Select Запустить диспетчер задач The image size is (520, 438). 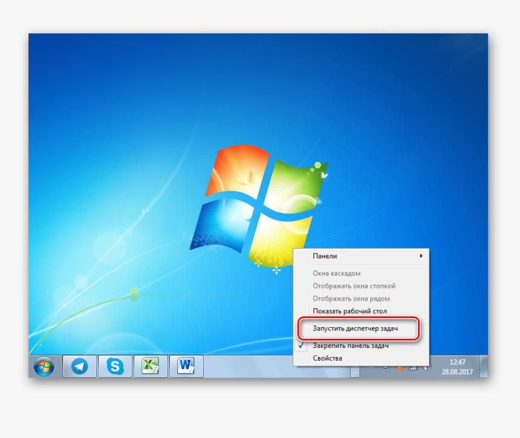click(x=361, y=328)
